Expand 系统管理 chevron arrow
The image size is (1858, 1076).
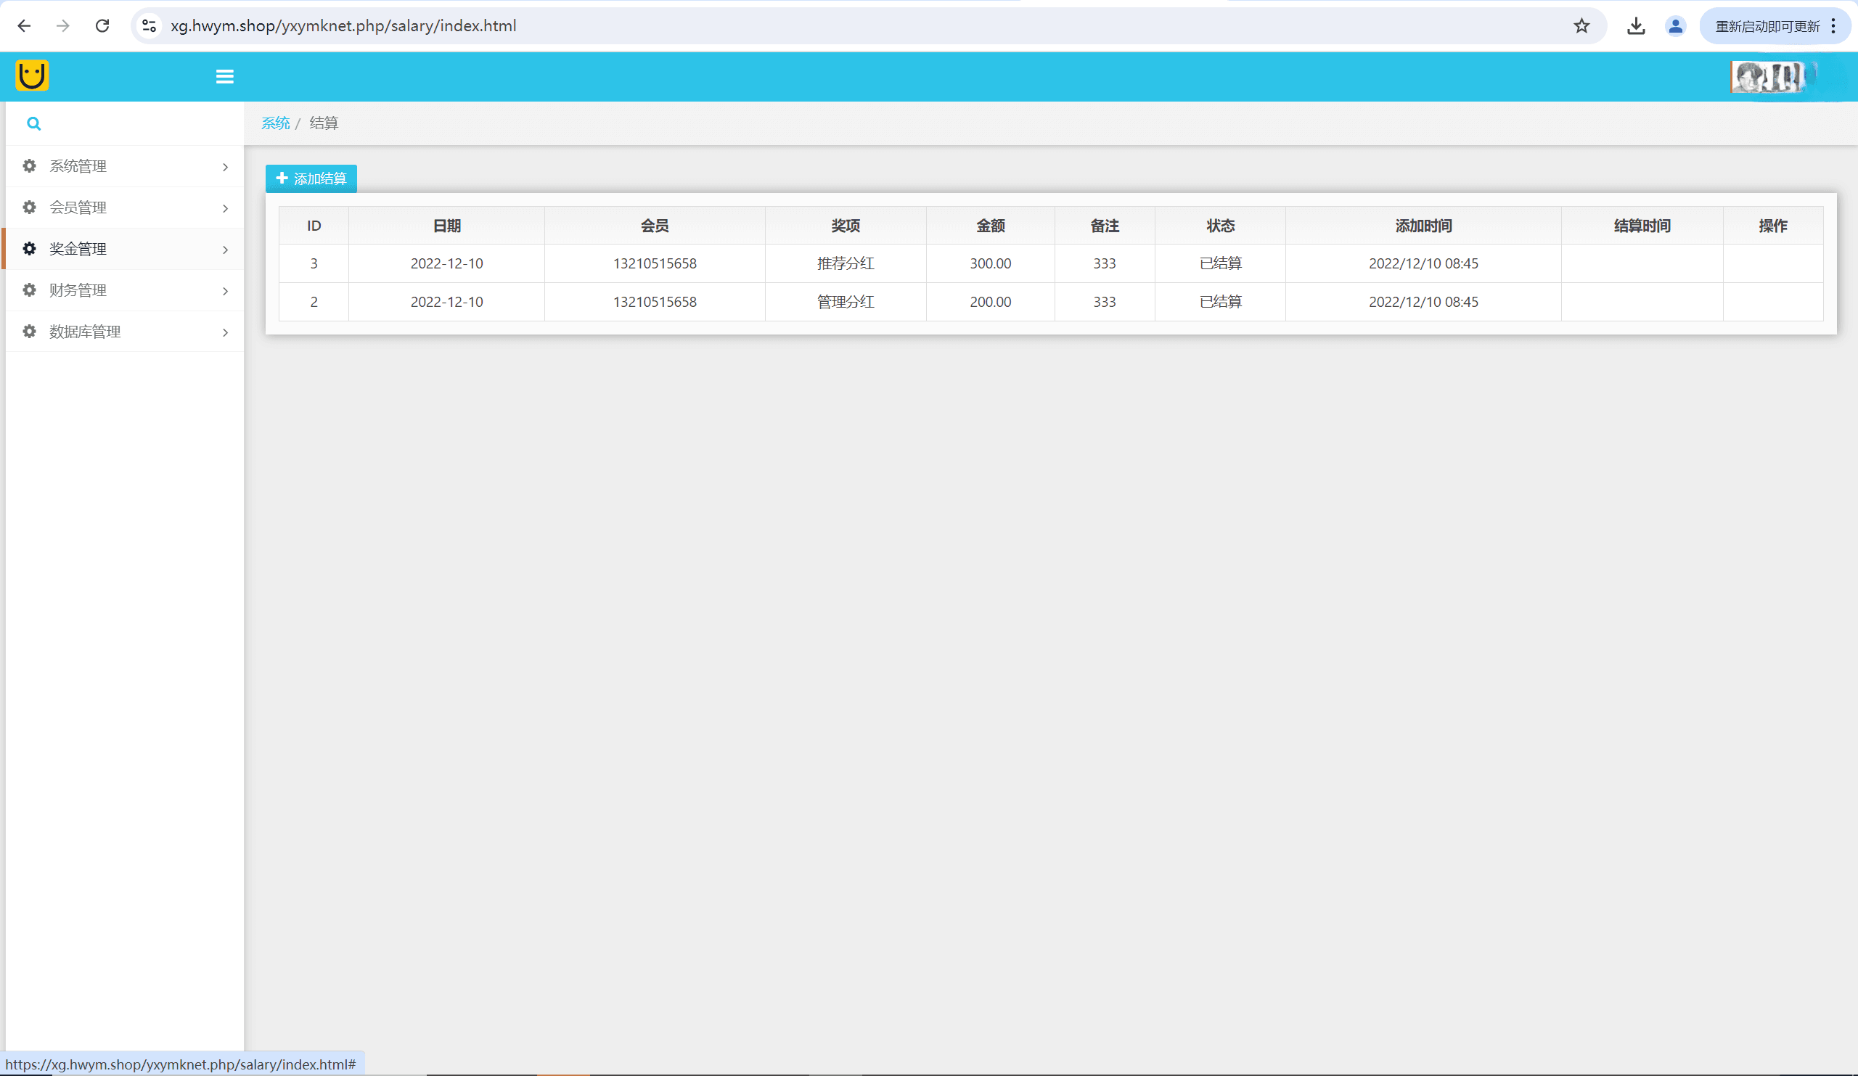click(225, 168)
